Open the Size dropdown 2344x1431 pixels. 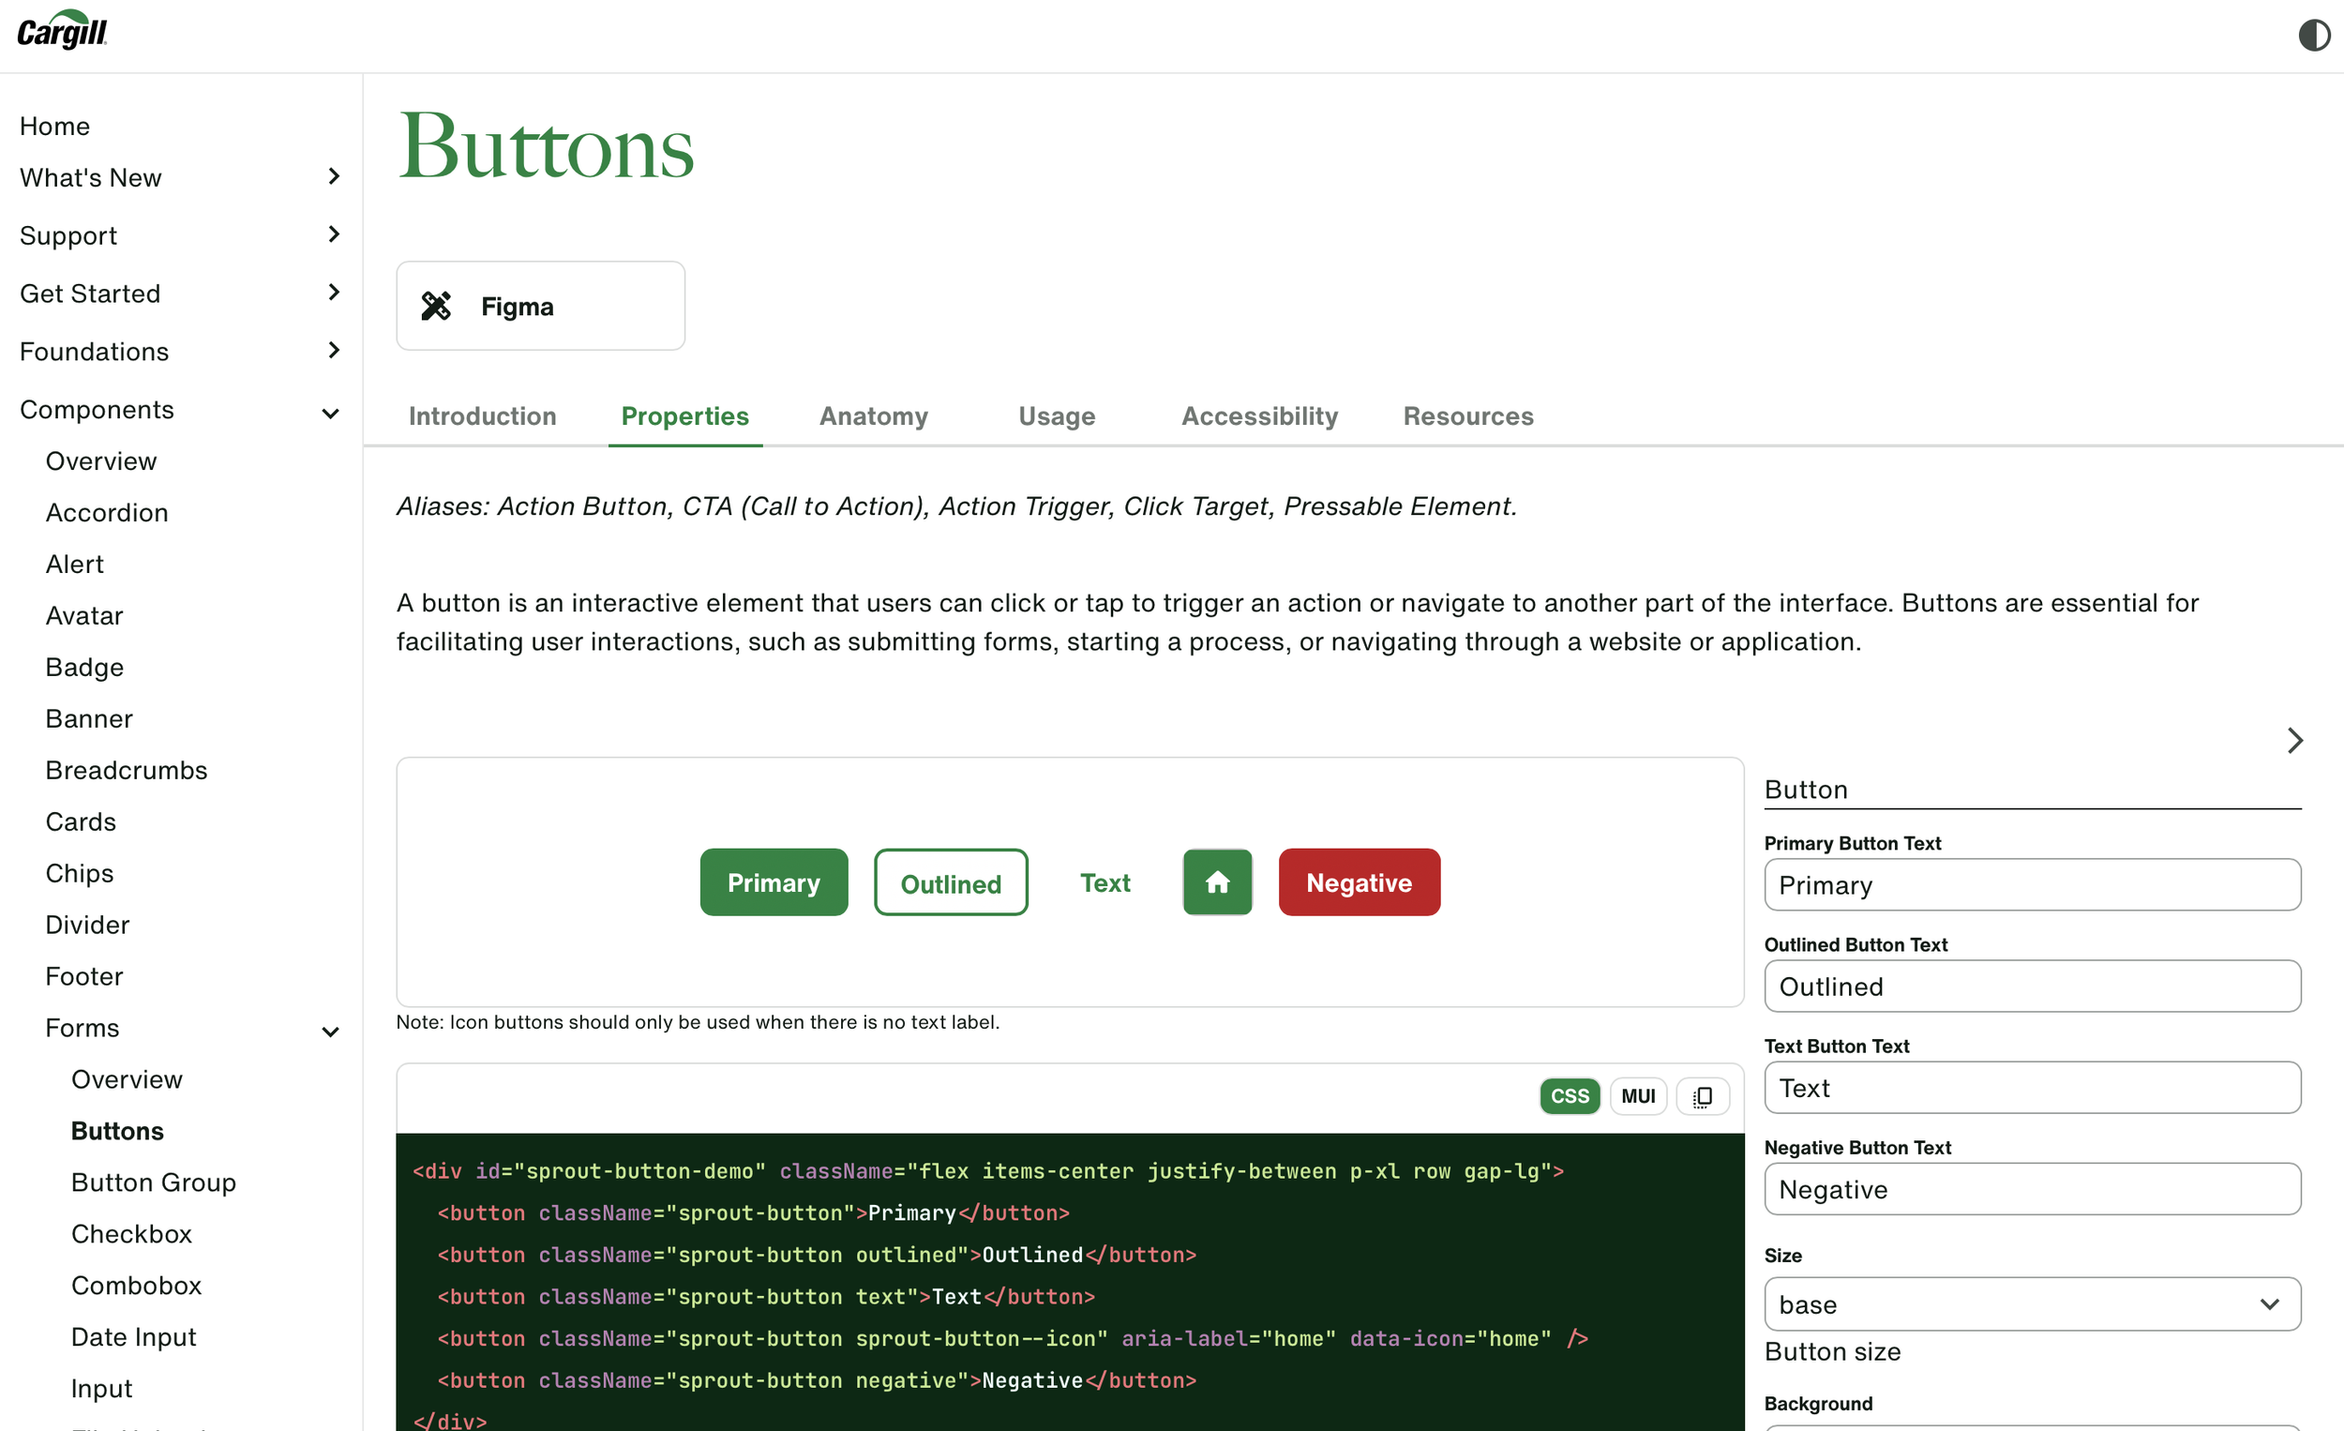point(2031,1304)
